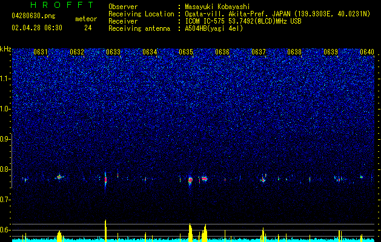Click the 0.8 kHz axis label
381x242 pixels.
[5, 169]
